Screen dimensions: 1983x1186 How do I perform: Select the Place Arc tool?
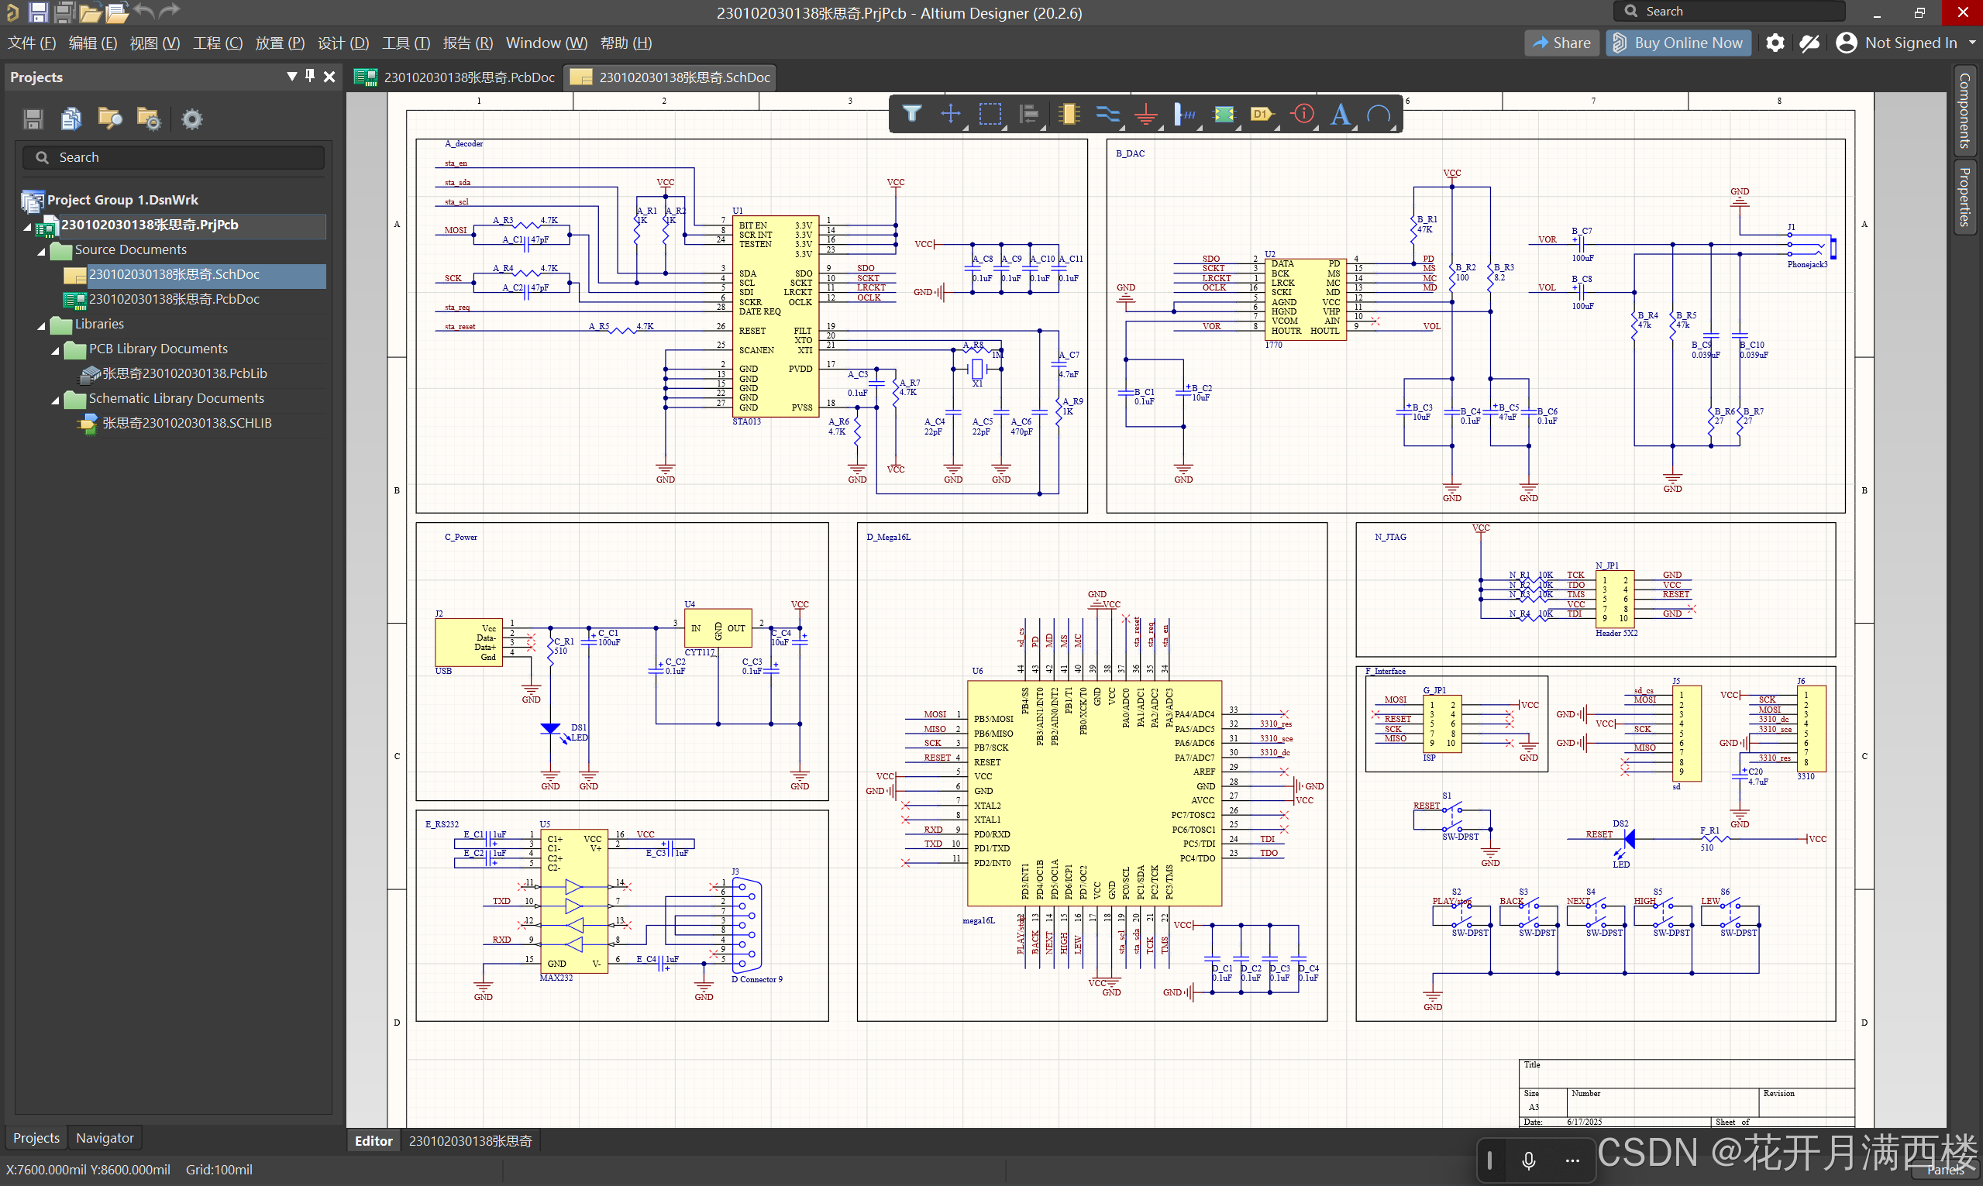pos(1378,113)
